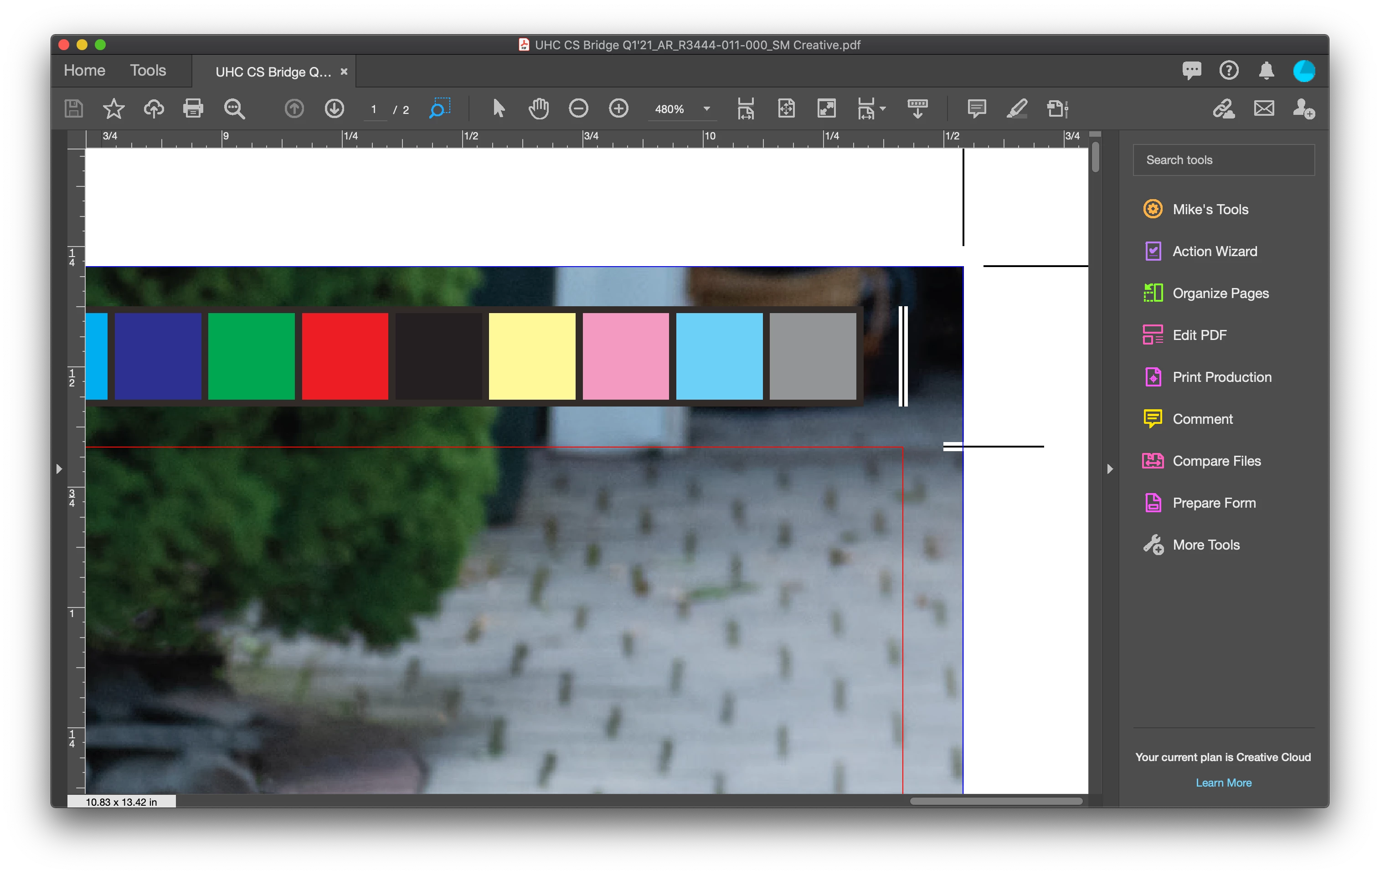
Task: Click the Search tools field
Action: [1223, 160]
